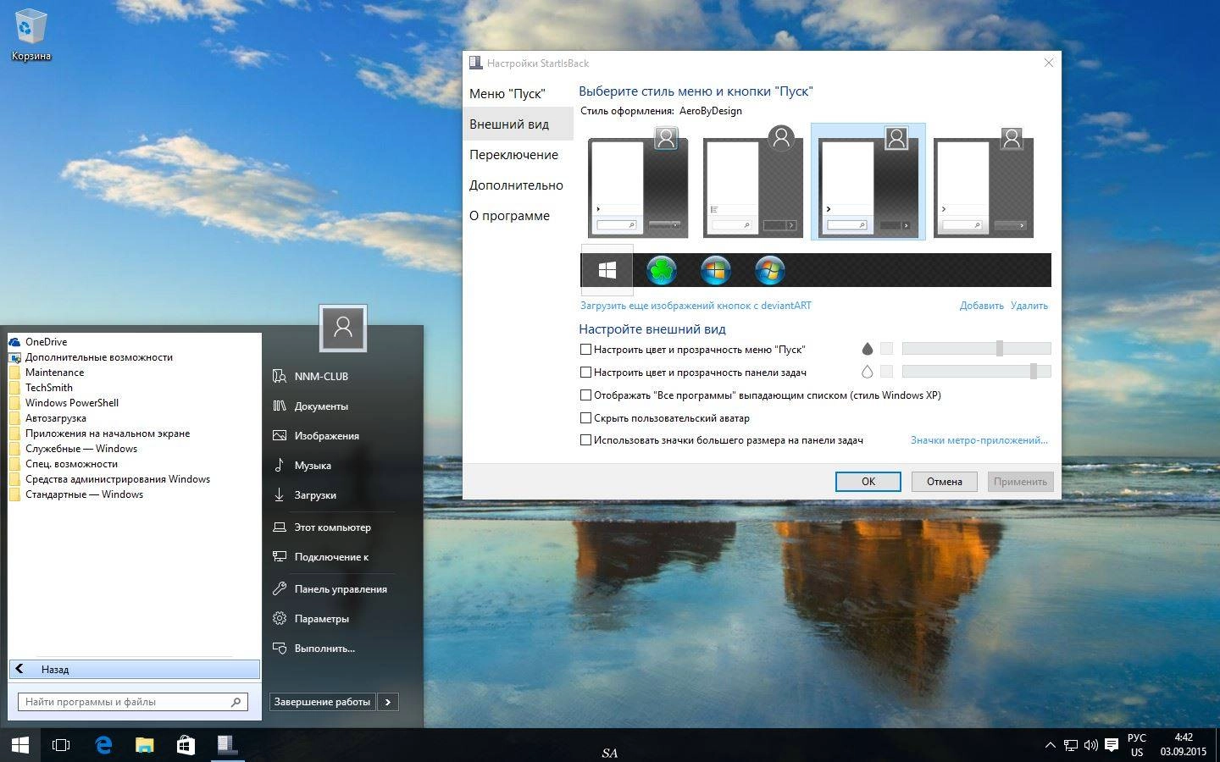Pick the first start menu style thumbnail
Screen dimensions: 1220x762
[638, 181]
